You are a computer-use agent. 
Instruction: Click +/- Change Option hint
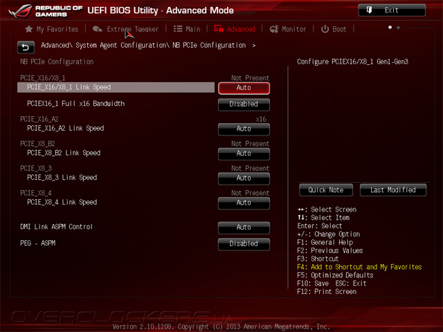329,234
